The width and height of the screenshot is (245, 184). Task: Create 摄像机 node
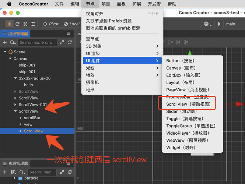(x=122, y=82)
